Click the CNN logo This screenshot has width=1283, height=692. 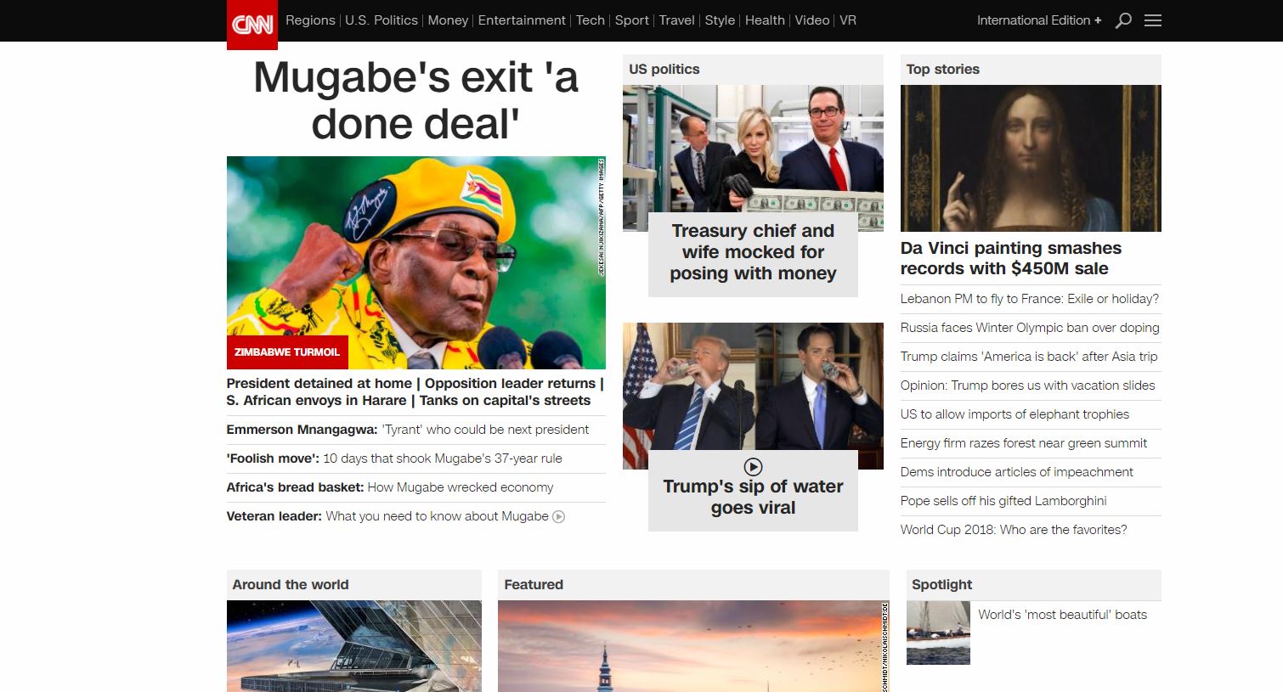pos(252,25)
